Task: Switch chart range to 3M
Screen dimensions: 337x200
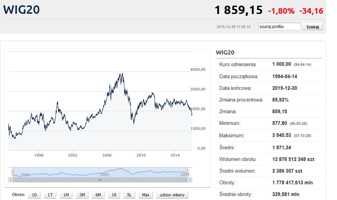Action: (82, 195)
